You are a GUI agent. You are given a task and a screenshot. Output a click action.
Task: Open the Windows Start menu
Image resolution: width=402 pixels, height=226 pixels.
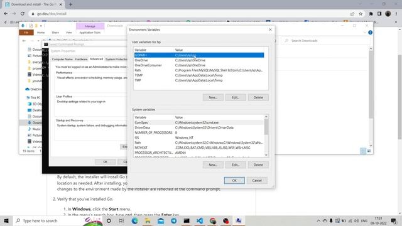(x=6, y=220)
